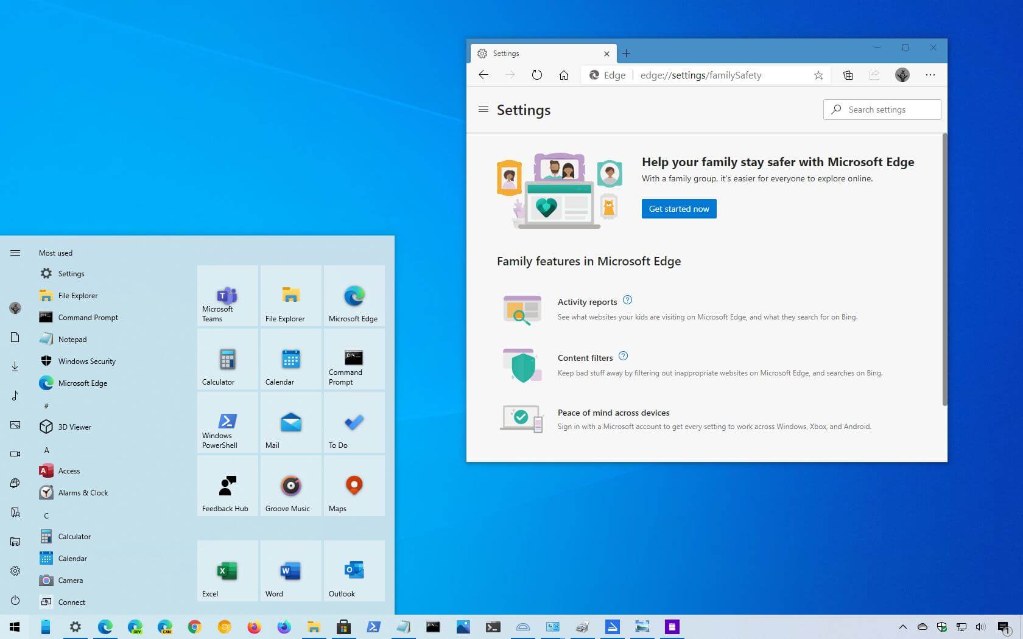Click the Edge back arrow button
1023x639 pixels.
[x=483, y=75]
